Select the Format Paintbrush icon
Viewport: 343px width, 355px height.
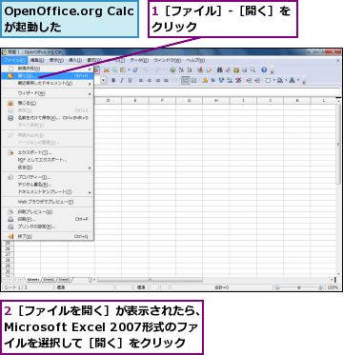click(135, 70)
